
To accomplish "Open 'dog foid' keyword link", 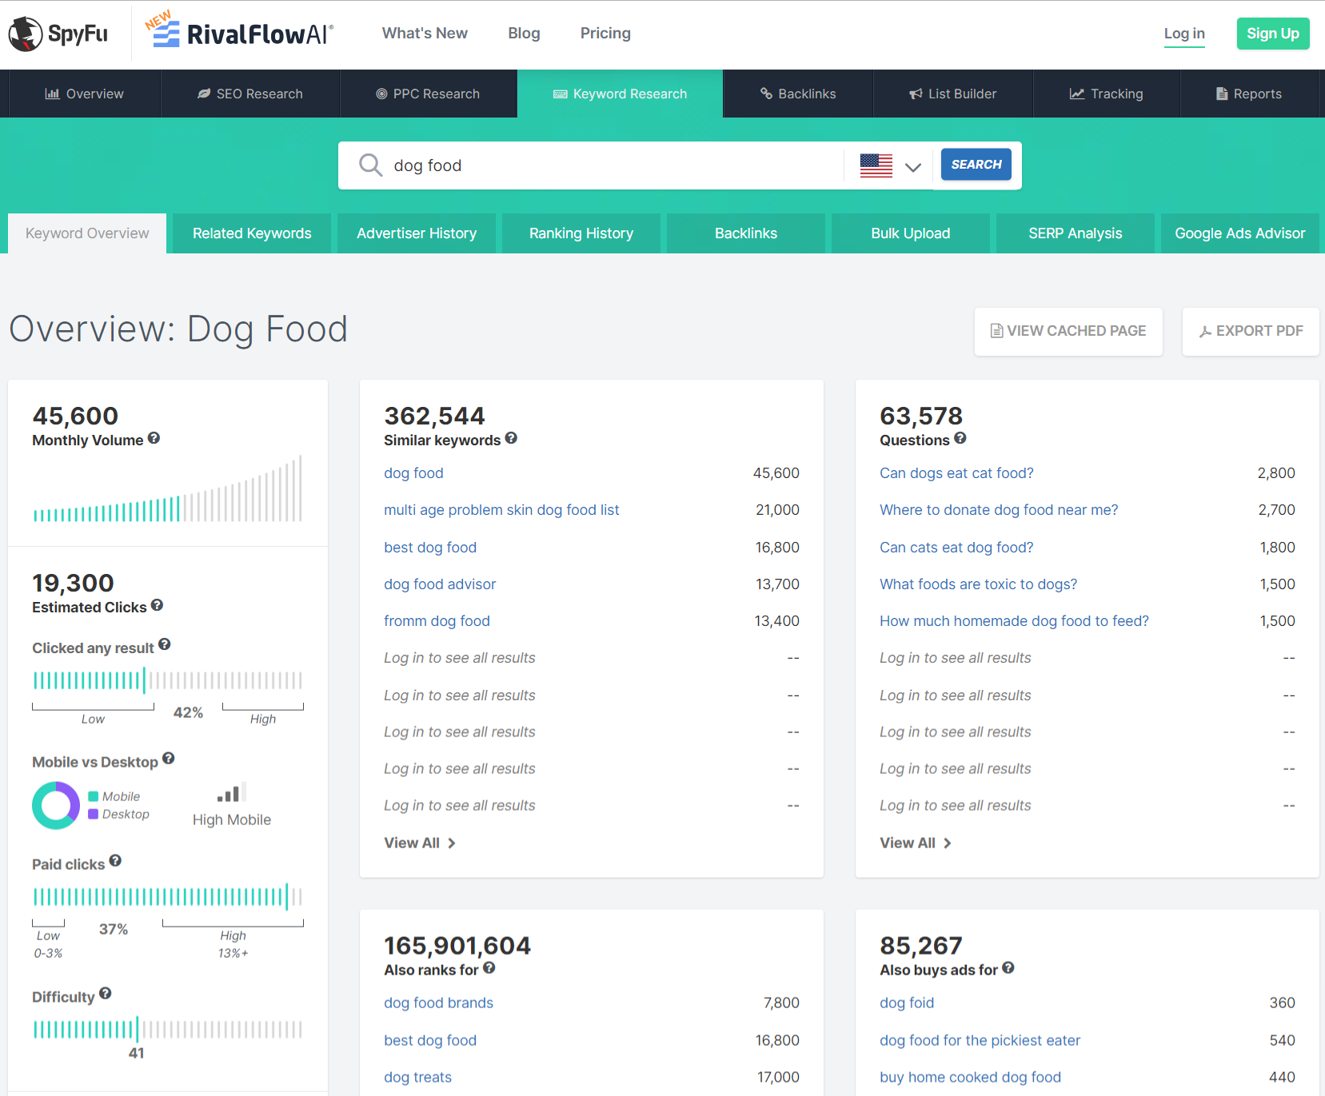I will pos(907,1003).
